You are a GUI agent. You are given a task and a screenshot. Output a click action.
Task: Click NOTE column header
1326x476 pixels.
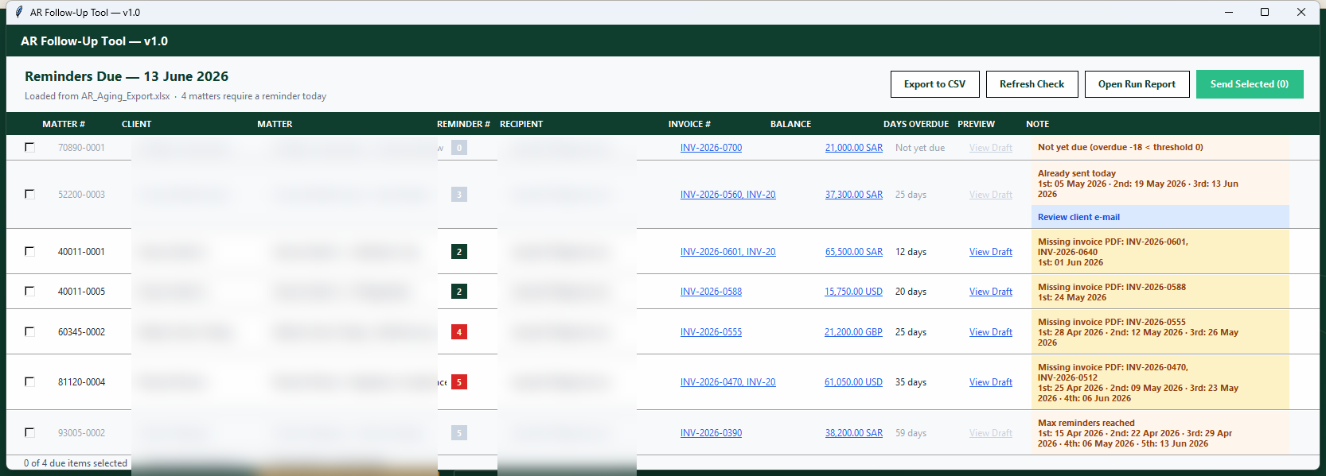click(x=1037, y=124)
